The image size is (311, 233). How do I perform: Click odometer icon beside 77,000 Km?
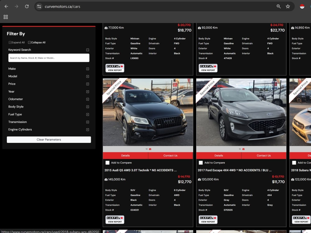point(106,28)
